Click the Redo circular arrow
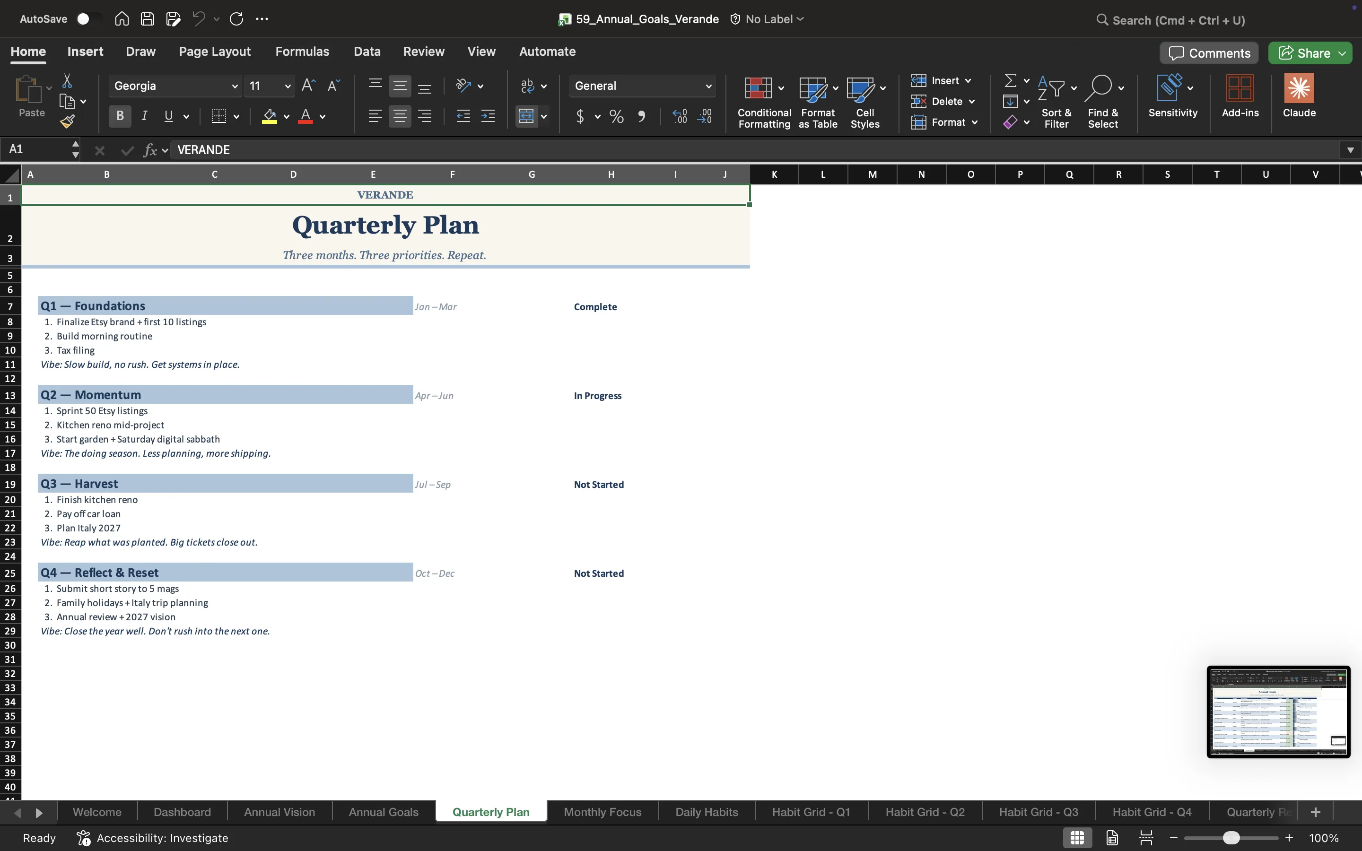 pos(236,19)
